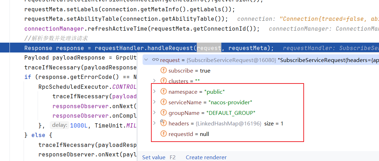
Task: Expand the headers LinkedHashMap node
Action: (154, 123)
